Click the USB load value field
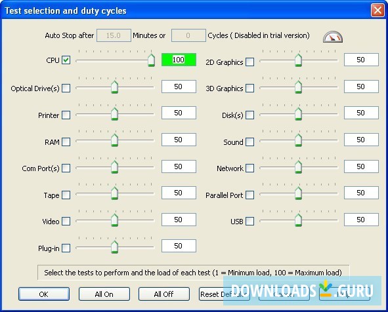 click(x=361, y=220)
